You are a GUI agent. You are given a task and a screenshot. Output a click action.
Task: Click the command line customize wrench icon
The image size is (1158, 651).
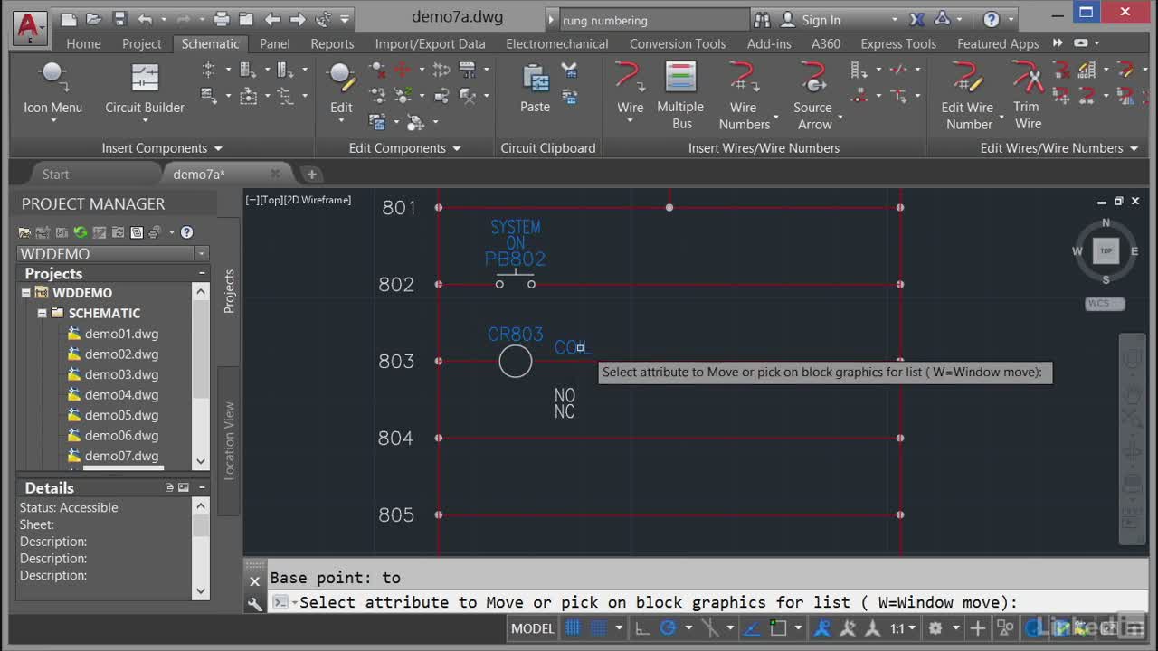coord(255,603)
